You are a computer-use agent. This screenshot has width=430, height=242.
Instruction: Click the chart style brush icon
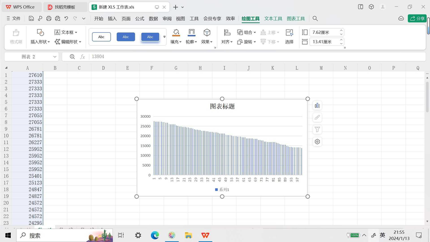pos(317,117)
